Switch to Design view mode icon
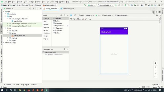The image size is (164, 92). click(x=160, y=12)
